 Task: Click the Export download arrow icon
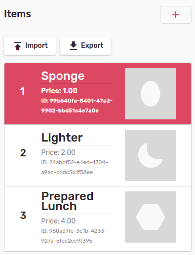point(74,45)
